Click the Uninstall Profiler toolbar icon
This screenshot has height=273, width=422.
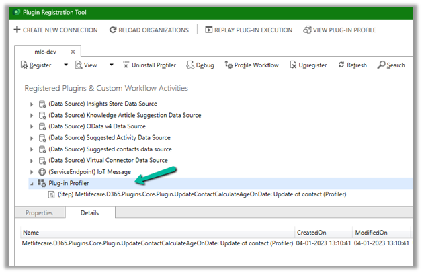[127, 65]
